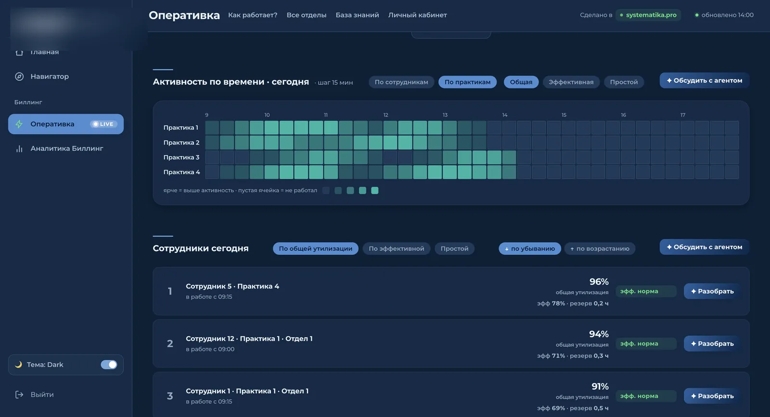The width and height of the screenshot is (770, 417).
Task: Select the Эффективная activity filter
Action: (571, 82)
